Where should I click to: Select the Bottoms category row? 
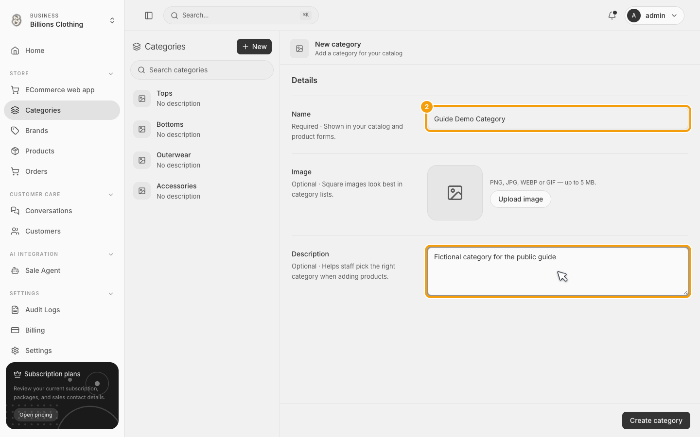pos(202,129)
